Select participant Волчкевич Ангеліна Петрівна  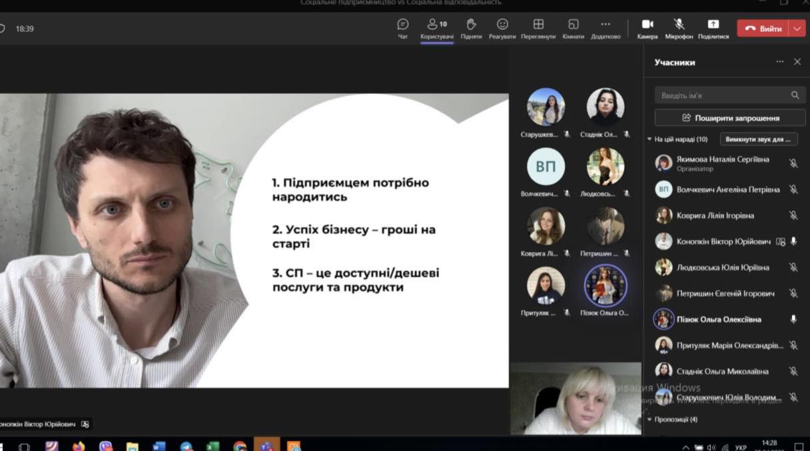pos(728,190)
